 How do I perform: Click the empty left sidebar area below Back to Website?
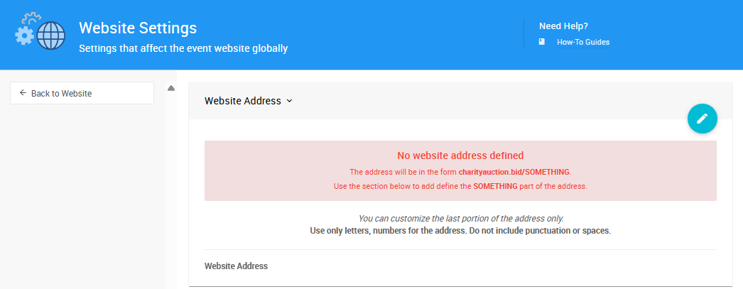coord(82,199)
